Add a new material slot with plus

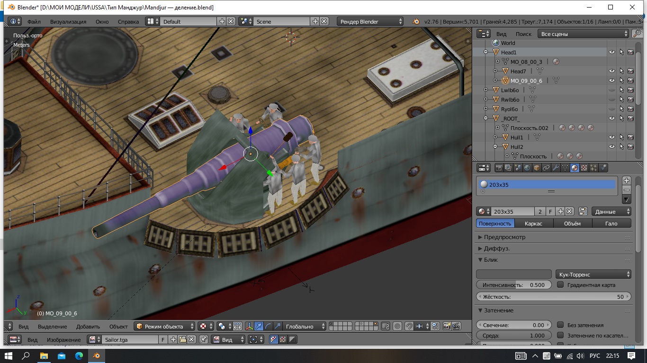pos(627,181)
